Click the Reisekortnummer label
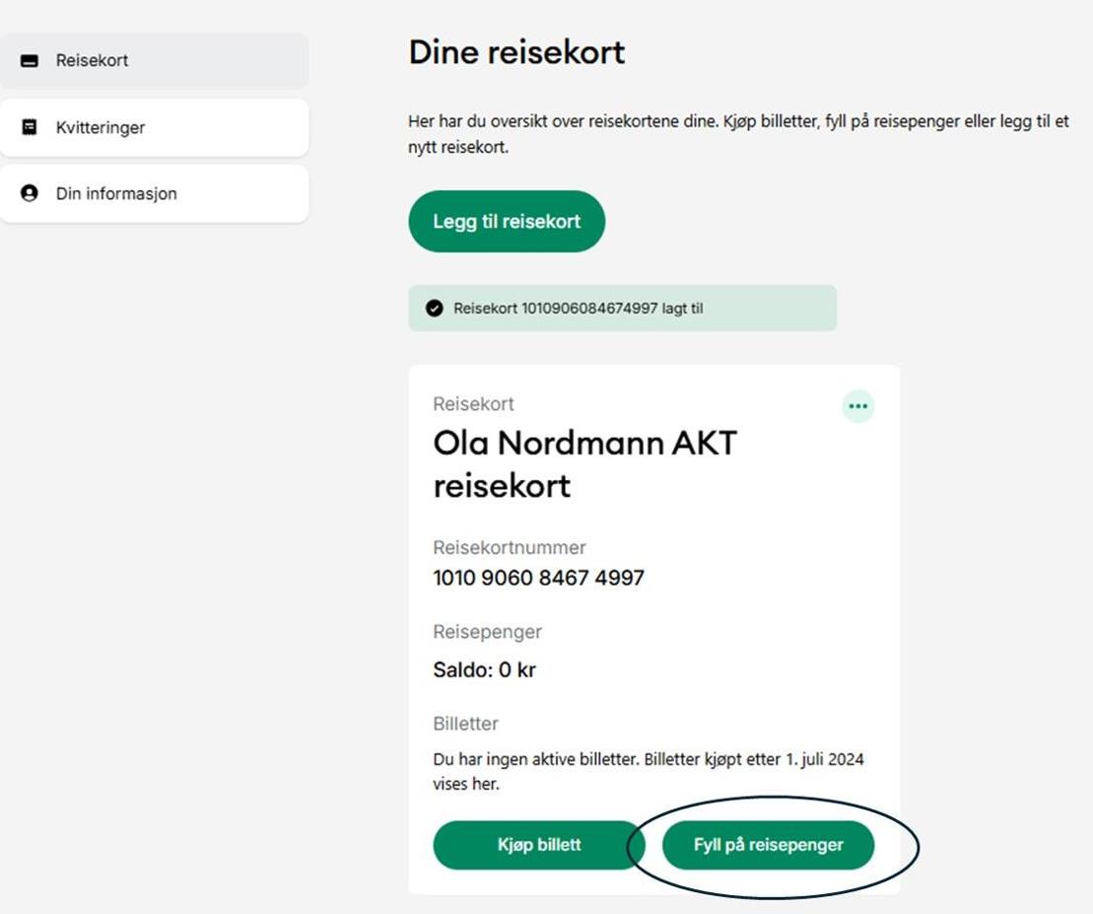Screen dimensions: 1093x914 point(510,547)
